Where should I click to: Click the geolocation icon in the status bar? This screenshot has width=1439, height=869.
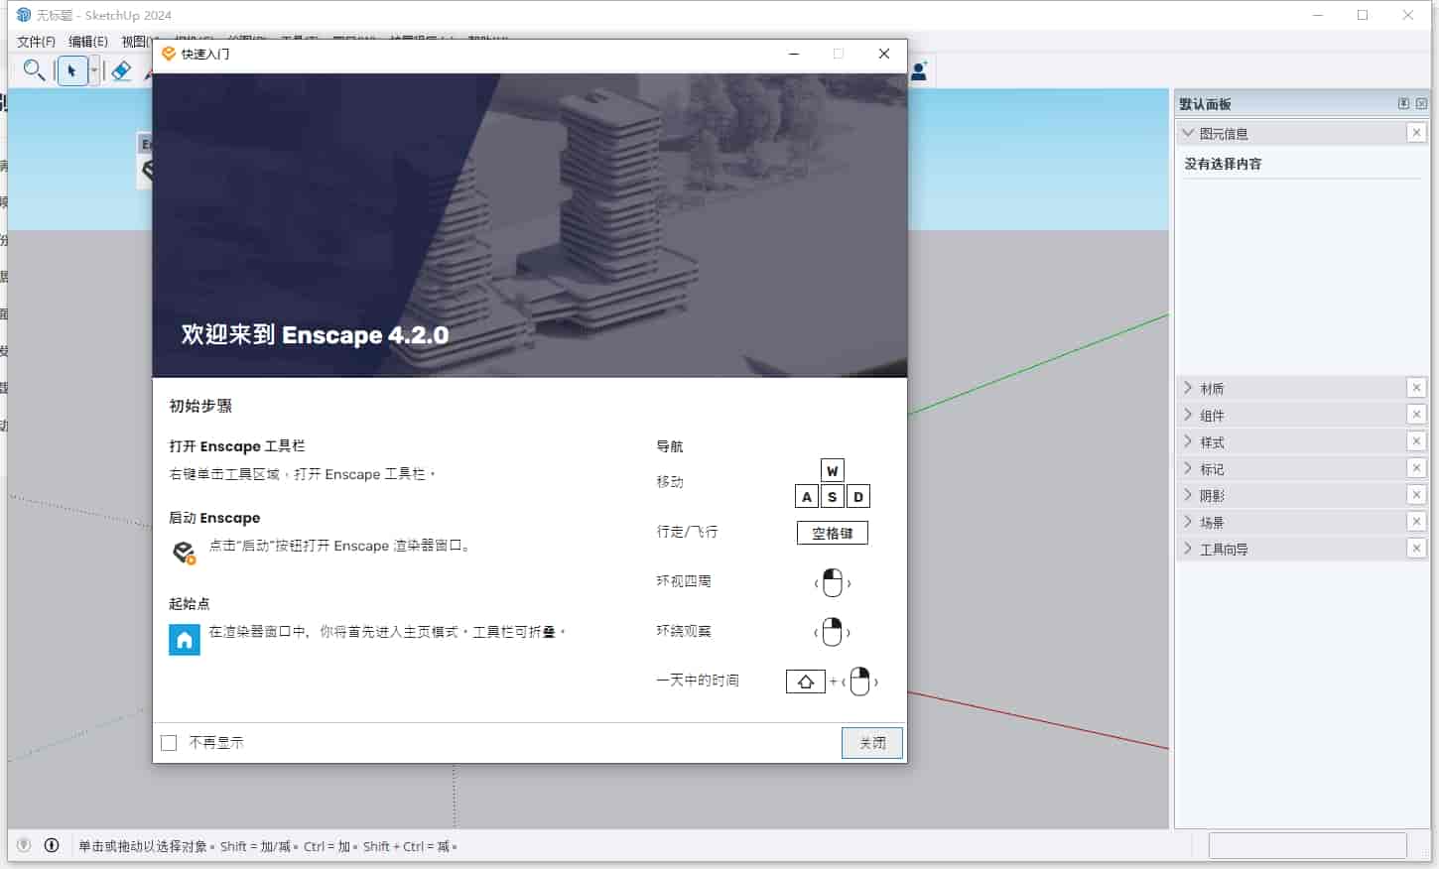pos(22,845)
